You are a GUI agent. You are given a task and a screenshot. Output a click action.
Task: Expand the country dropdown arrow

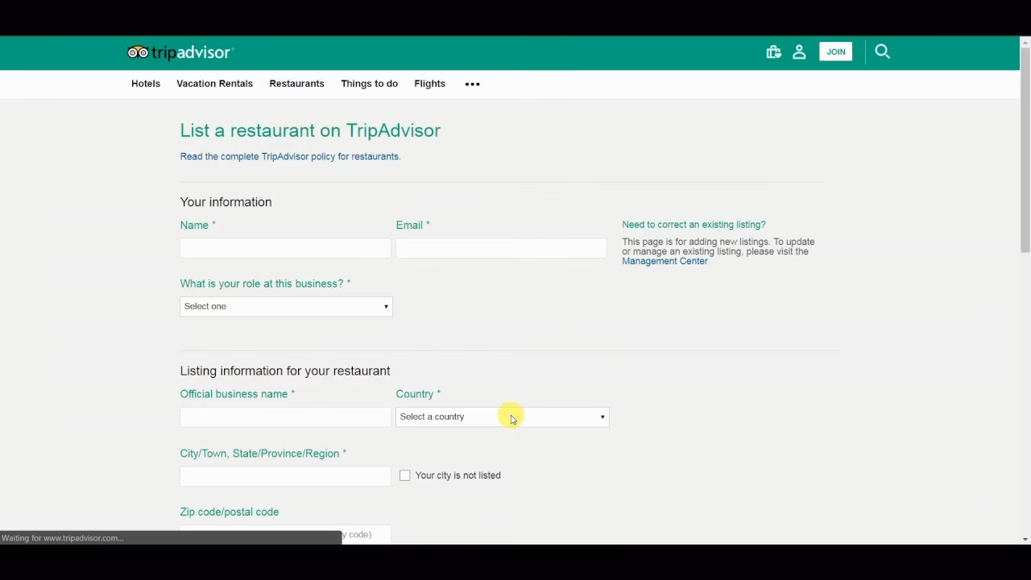tap(602, 416)
